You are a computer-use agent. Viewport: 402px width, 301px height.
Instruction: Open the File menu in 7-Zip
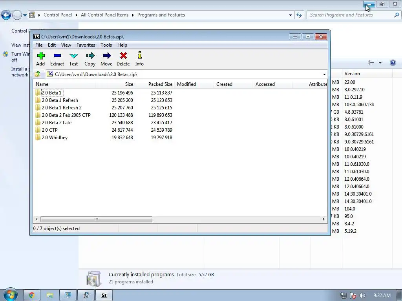click(39, 45)
